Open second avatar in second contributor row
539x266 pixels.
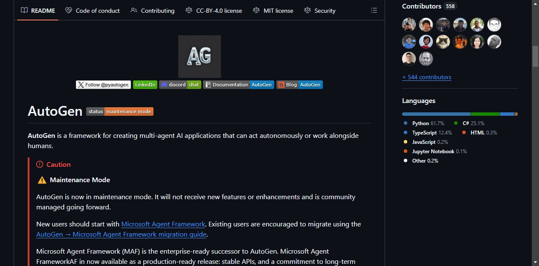[426, 42]
